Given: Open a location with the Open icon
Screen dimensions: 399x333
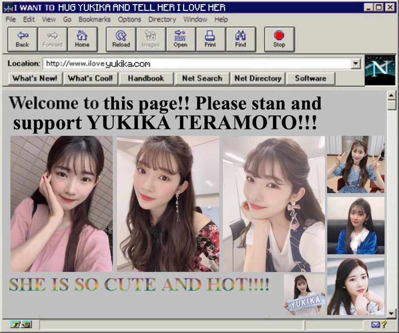Looking at the screenshot, I should pyautogui.click(x=180, y=39).
